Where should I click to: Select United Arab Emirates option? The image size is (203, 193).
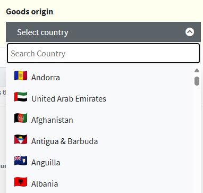point(99,99)
